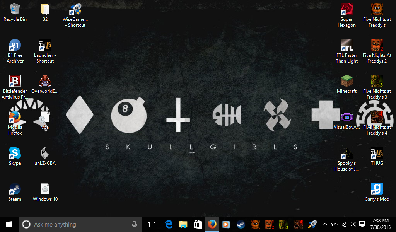This screenshot has width=396, height=232.
Task: Select the Garry's Mod desktop shortcut
Action: (x=377, y=192)
